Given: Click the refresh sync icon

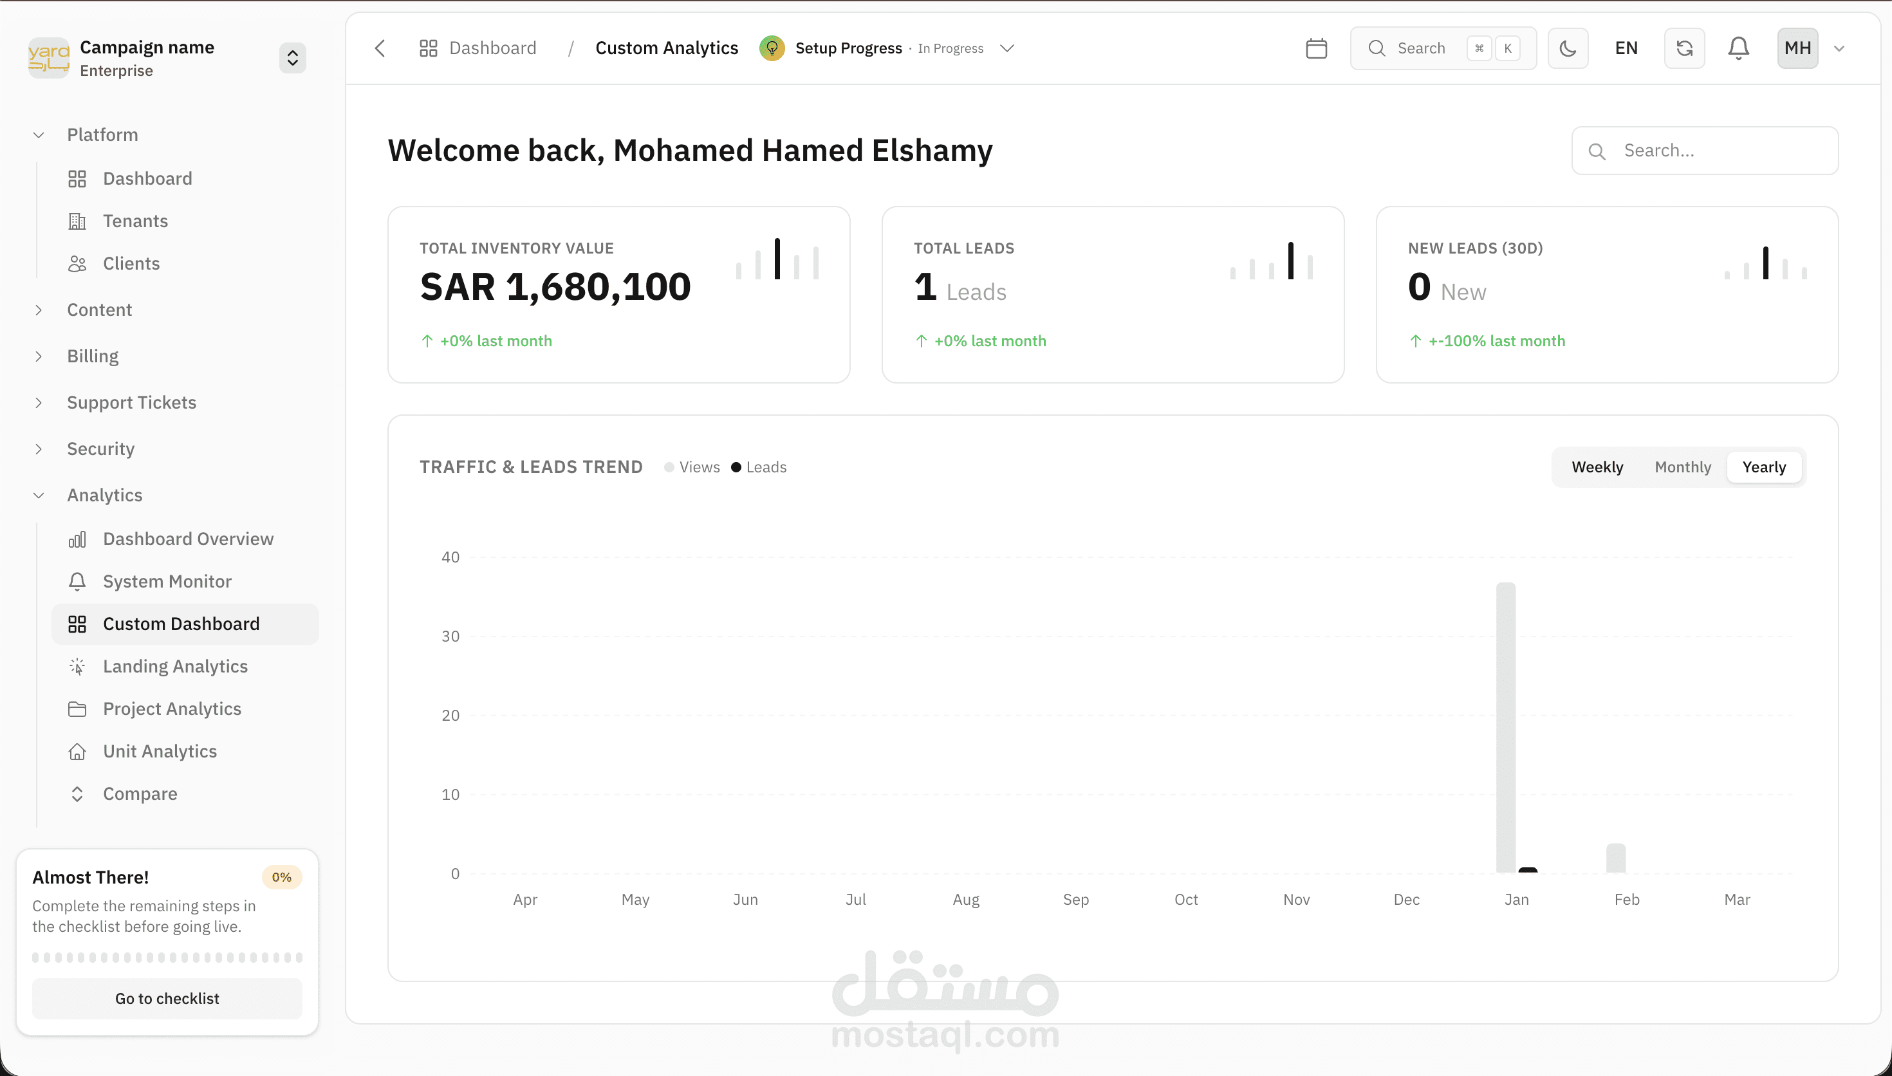Looking at the screenshot, I should point(1683,49).
